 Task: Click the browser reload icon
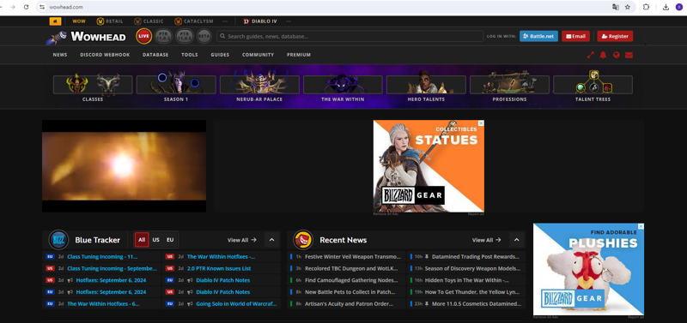point(27,7)
